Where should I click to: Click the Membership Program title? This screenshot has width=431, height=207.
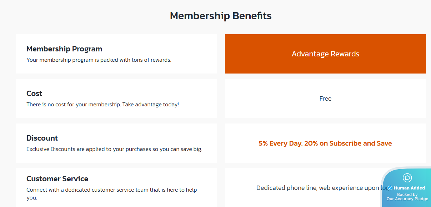click(64, 49)
